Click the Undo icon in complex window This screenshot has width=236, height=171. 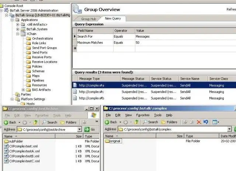click(x=206, y=122)
